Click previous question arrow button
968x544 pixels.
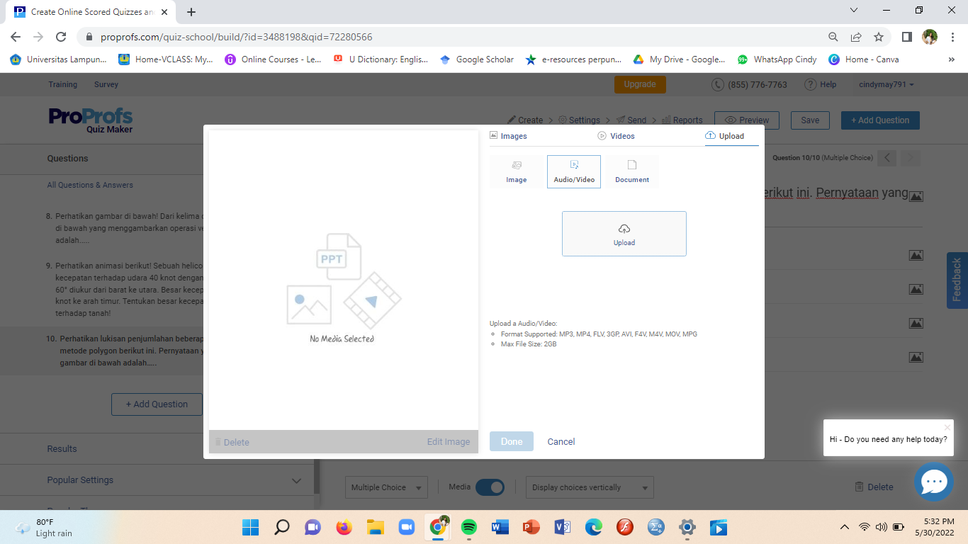(887, 158)
